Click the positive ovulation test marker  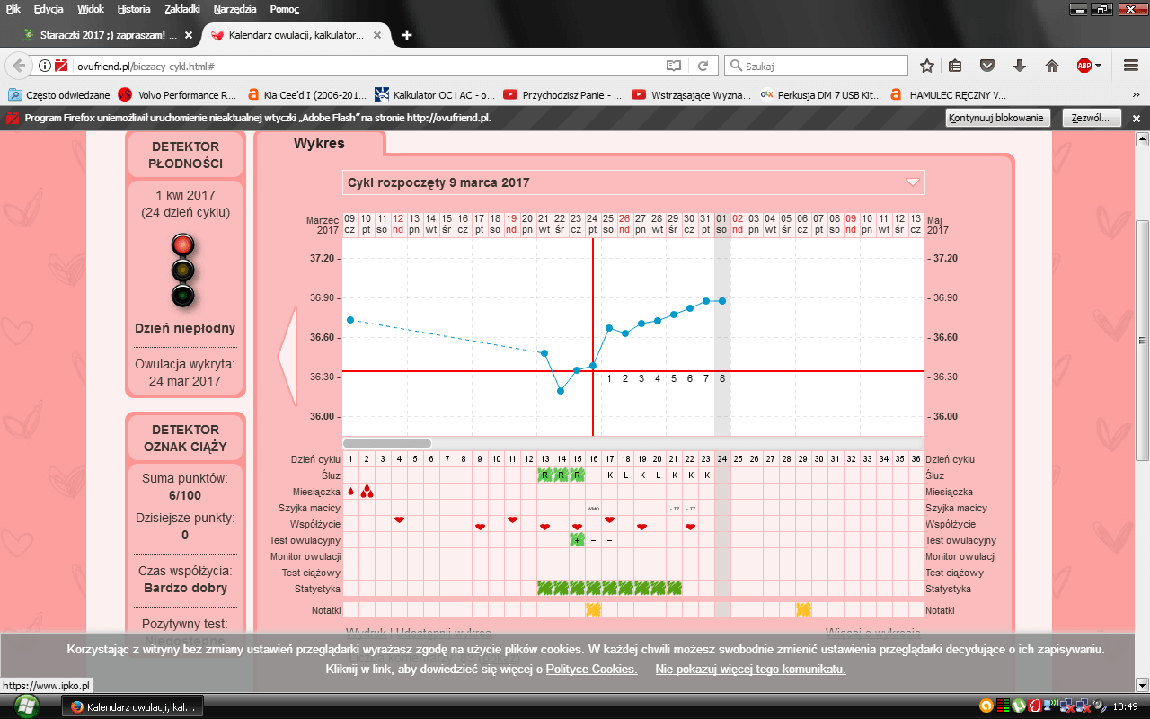pyautogui.click(x=577, y=539)
